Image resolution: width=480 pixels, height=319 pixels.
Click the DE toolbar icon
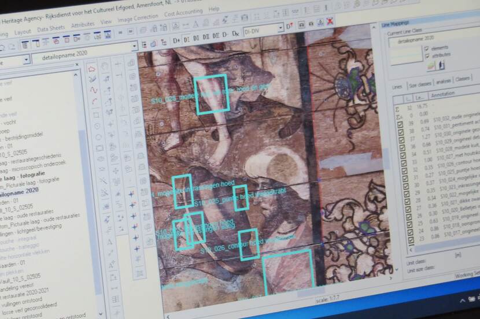click(x=216, y=36)
